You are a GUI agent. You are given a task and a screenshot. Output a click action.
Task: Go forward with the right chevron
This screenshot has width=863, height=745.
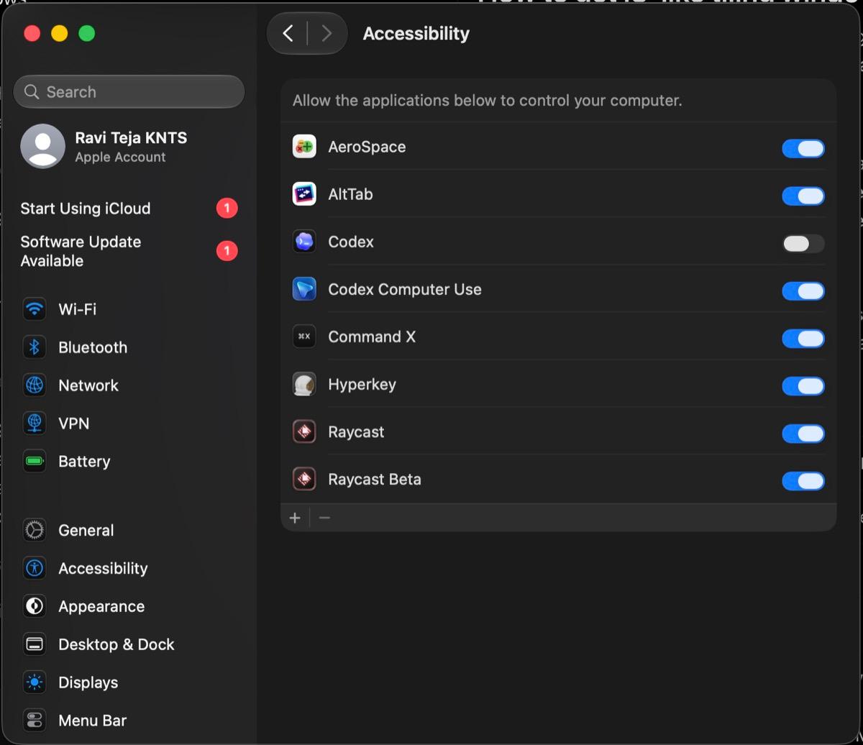tap(327, 33)
